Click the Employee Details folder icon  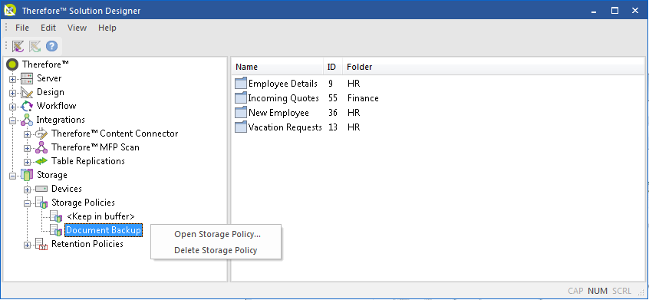pyautogui.click(x=241, y=84)
